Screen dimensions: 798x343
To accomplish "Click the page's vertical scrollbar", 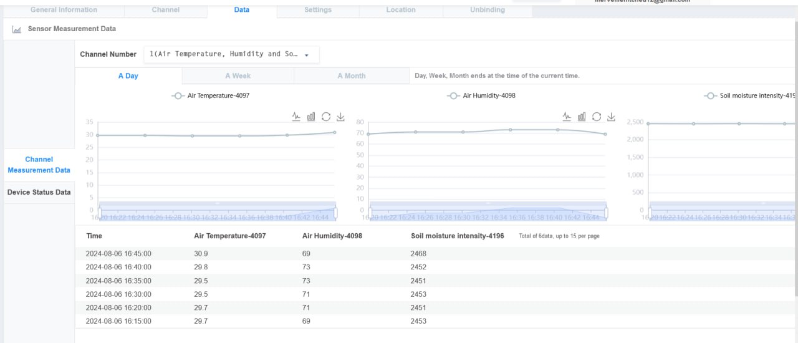I will coord(795,156).
